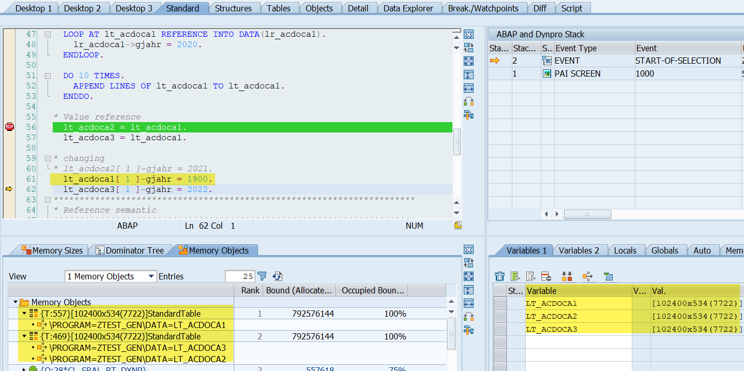Delete all variables via the trash icon

pos(499,276)
